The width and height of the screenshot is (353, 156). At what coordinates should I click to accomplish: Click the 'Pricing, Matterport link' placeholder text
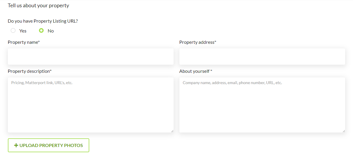pos(42,83)
